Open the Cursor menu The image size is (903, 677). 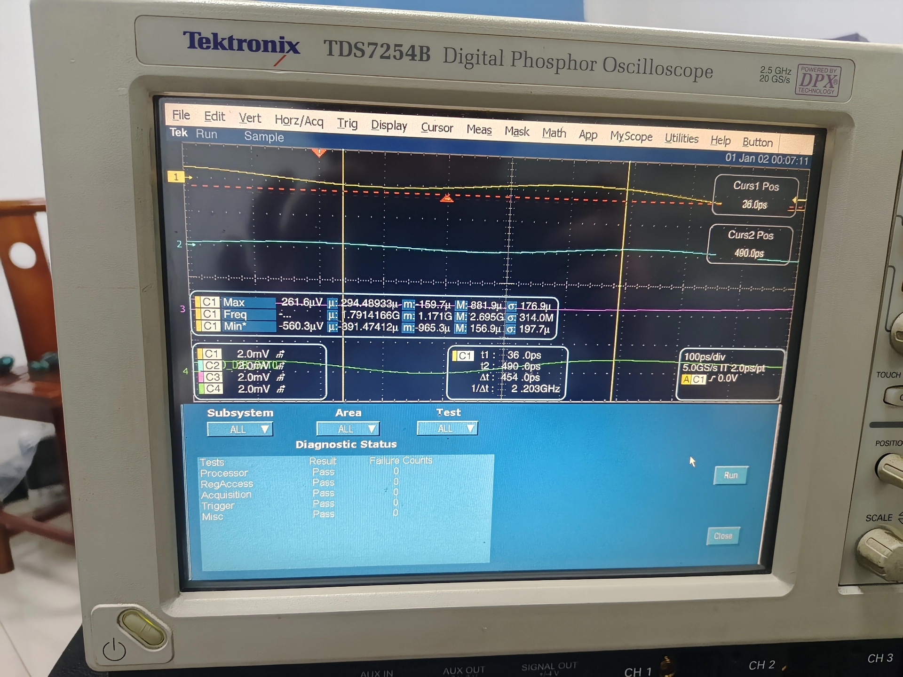(x=437, y=127)
